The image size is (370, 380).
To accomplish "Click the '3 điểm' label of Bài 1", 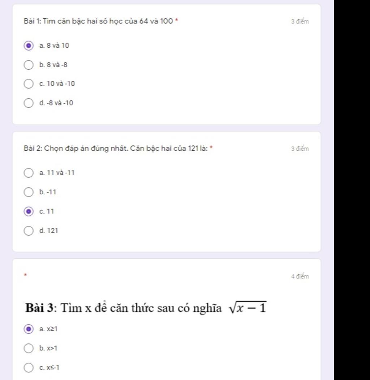I will coord(300,22).
